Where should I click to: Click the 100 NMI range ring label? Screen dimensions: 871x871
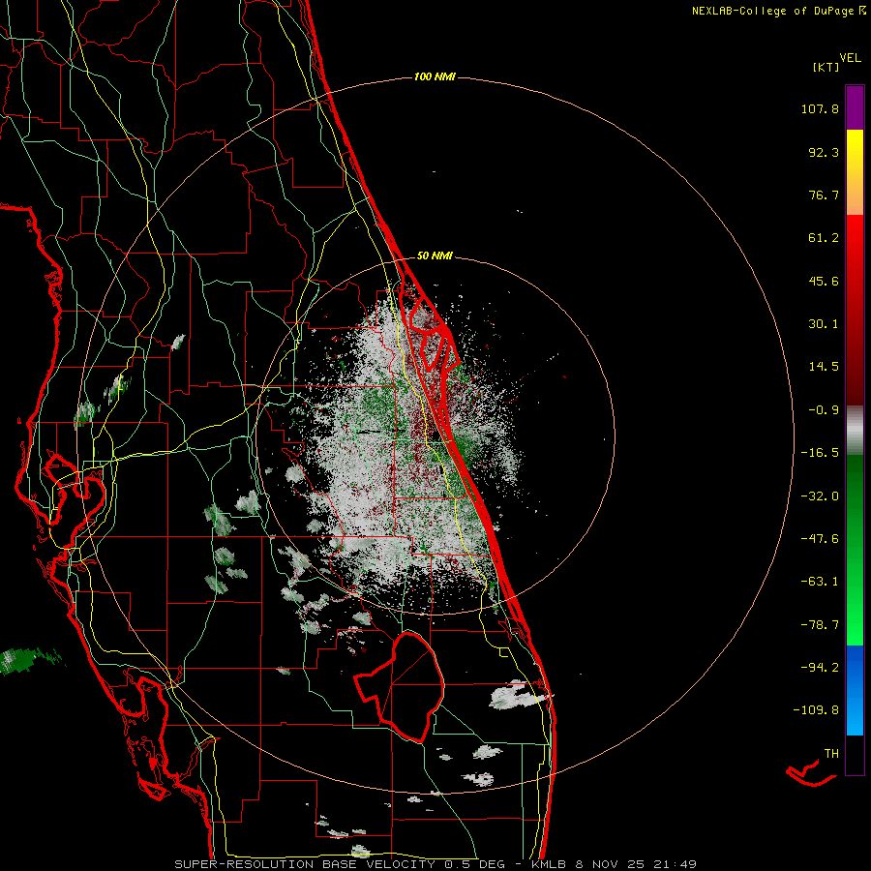[435, 76]
